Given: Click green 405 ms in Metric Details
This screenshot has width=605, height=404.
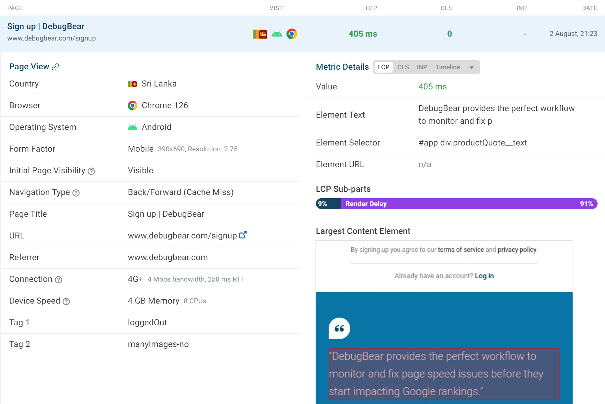Looking at the screenshot, I should click(433, 87).
